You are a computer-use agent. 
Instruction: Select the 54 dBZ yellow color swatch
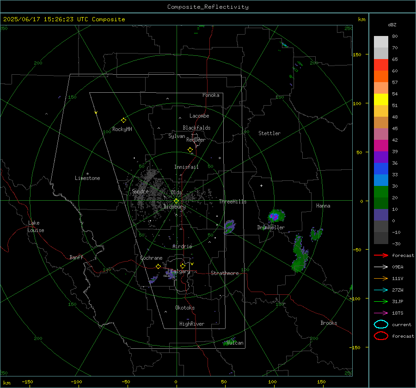[381, 99]
